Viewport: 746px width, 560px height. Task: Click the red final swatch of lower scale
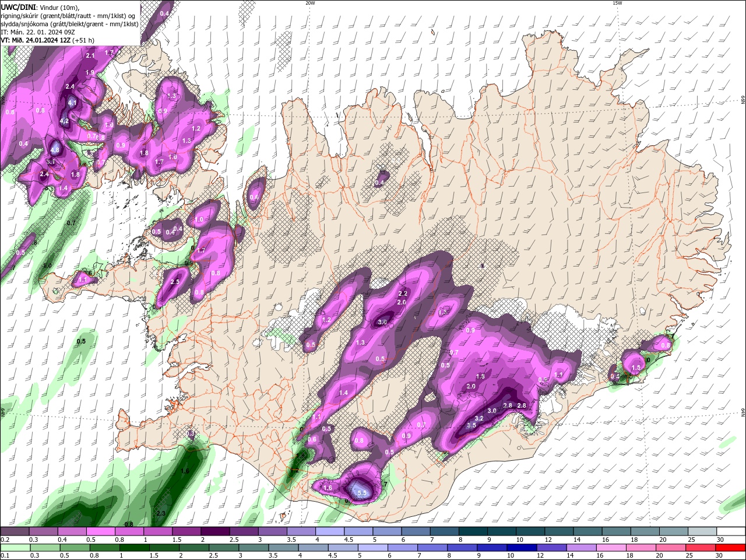coord(730,548)
